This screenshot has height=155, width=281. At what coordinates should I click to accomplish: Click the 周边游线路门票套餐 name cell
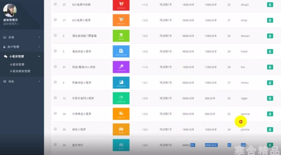(x=84, y=36)
